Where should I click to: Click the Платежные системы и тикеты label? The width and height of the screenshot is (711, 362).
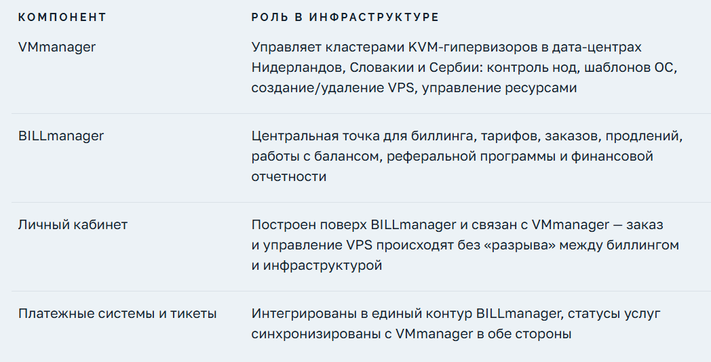pos(117,313)
